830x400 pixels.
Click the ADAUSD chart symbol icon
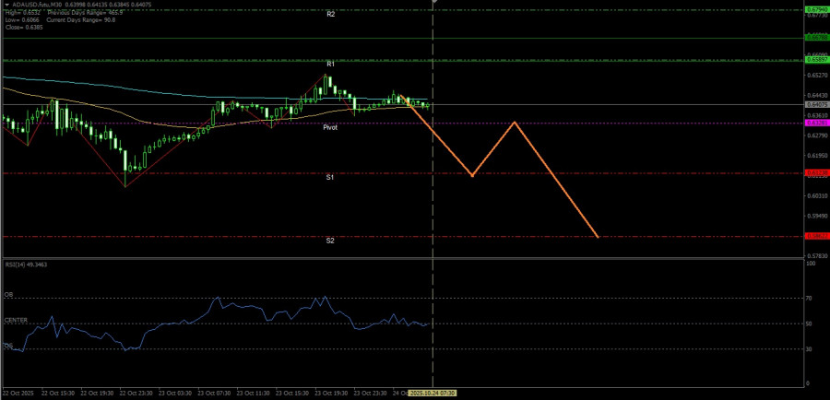coord(6,5)
